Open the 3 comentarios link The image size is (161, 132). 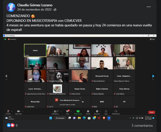click(142, 125)
